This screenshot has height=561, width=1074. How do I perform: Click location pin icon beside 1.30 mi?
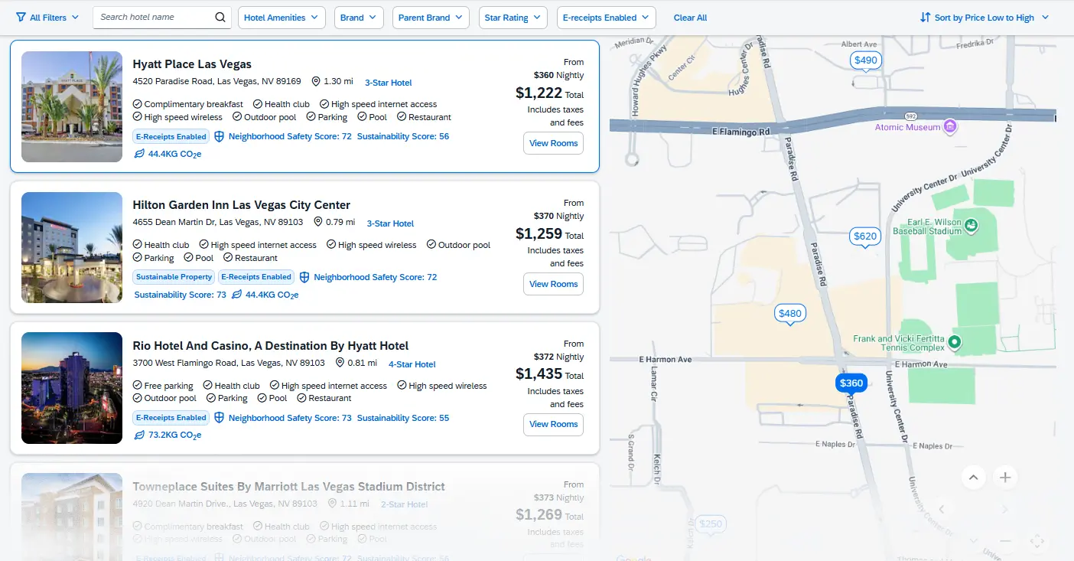pos(315,81)
